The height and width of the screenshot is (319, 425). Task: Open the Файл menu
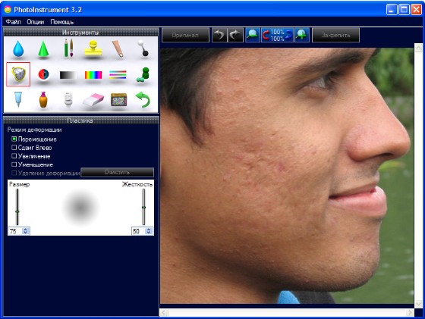(14, 22)
